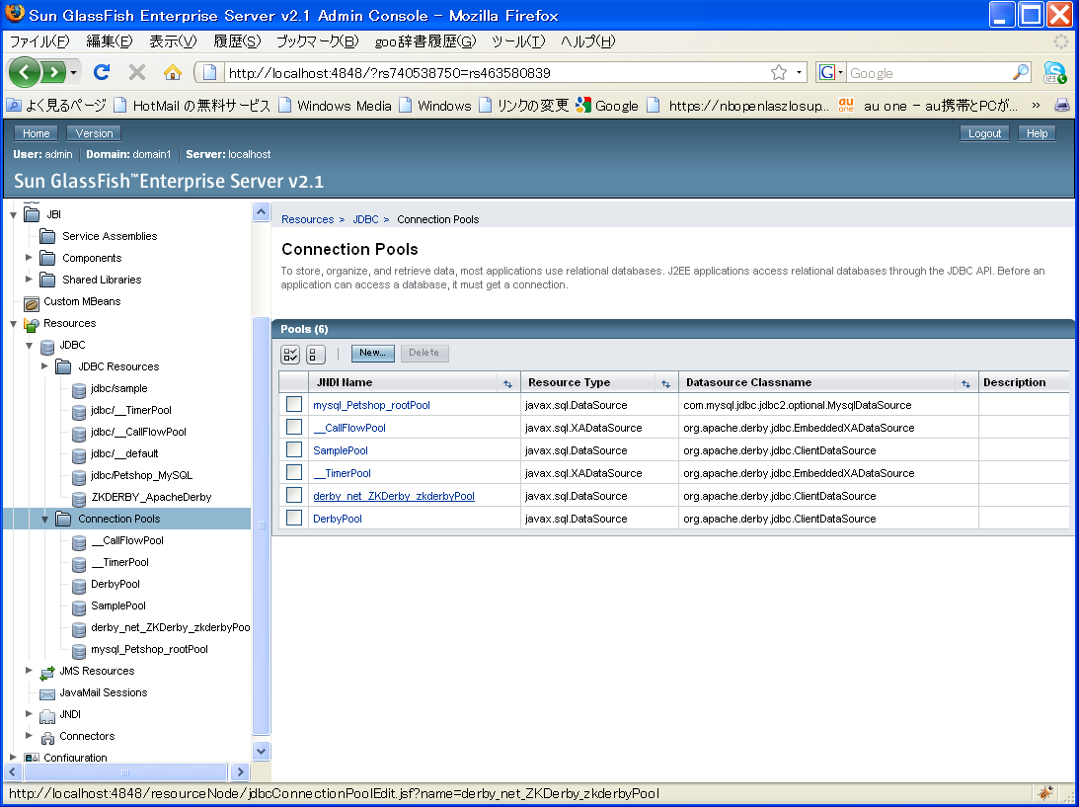The width and height of the screenshot is (1079, 807).
Task: Expand the JMS Resources tree node
Action: coord(29,670)
